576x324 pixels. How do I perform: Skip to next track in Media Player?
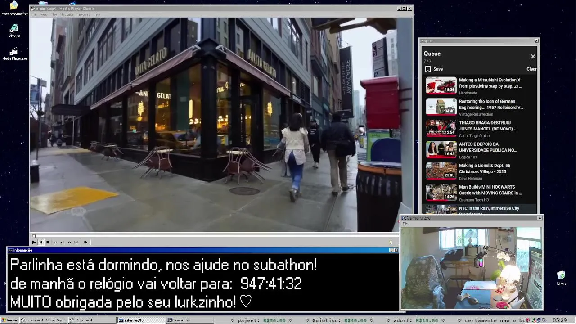pyautogui.click(x=76, y=242)
